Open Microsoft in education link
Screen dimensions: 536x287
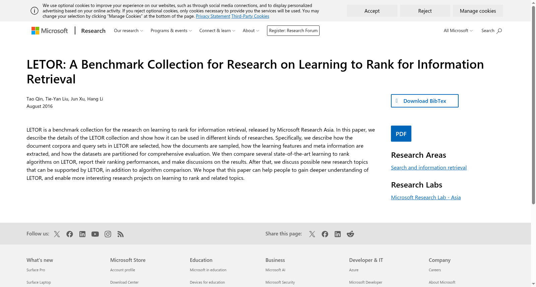point(208,270)
